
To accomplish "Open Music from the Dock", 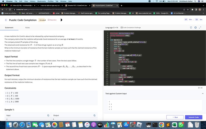I will 87,125.
